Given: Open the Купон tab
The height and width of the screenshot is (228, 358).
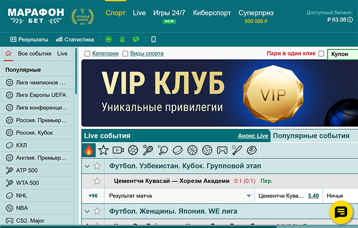Looking at the screenshot, I should click(x=343, y=54).
